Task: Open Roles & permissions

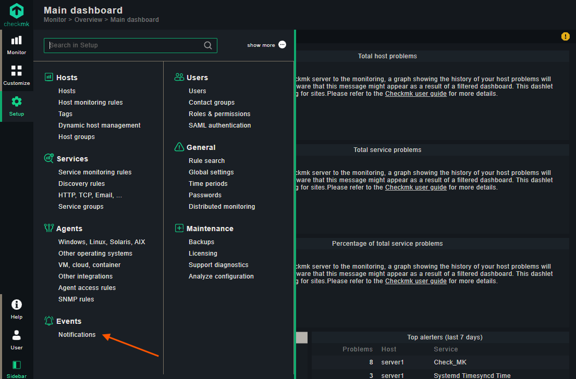Action: pos(219,113)
